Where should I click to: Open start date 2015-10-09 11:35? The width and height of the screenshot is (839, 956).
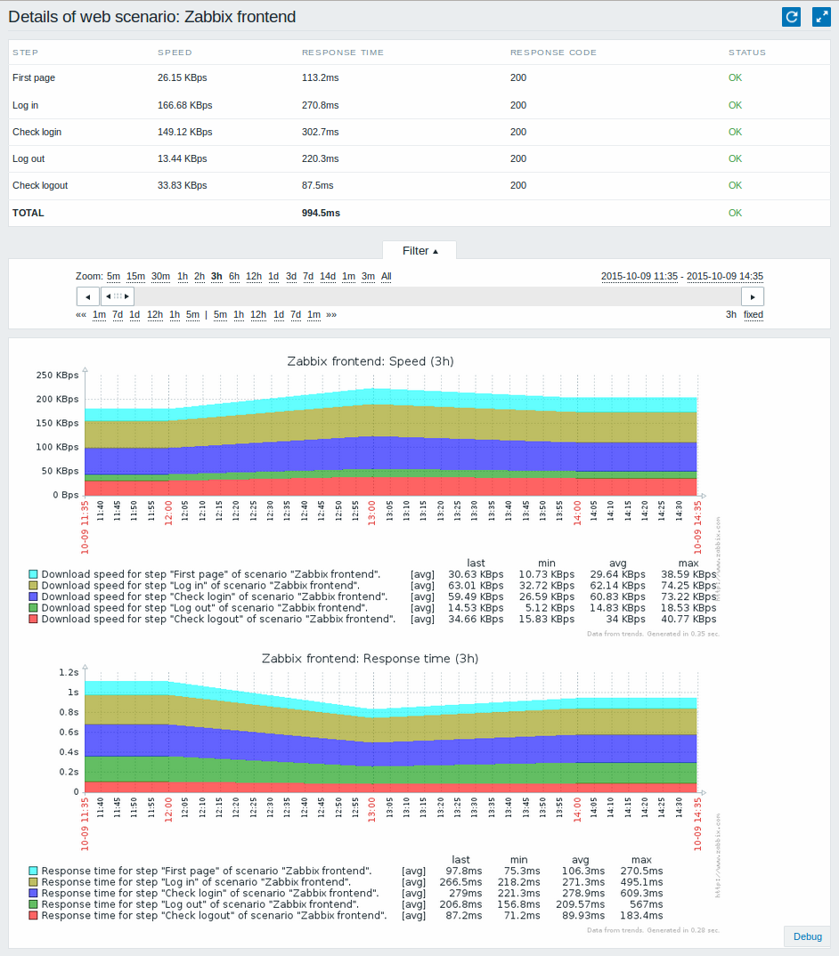click(x=639, y=276)
